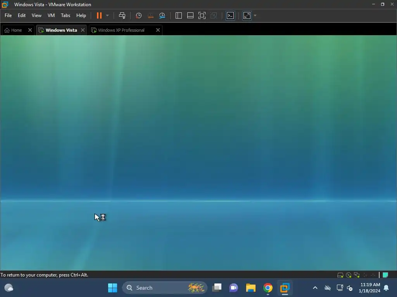
Task: Click the wired network tray icon
Action: [x=340, y=288]
